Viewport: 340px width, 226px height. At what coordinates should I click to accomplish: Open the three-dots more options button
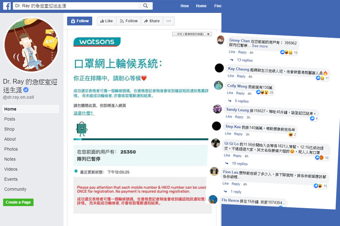coord(169,21)
